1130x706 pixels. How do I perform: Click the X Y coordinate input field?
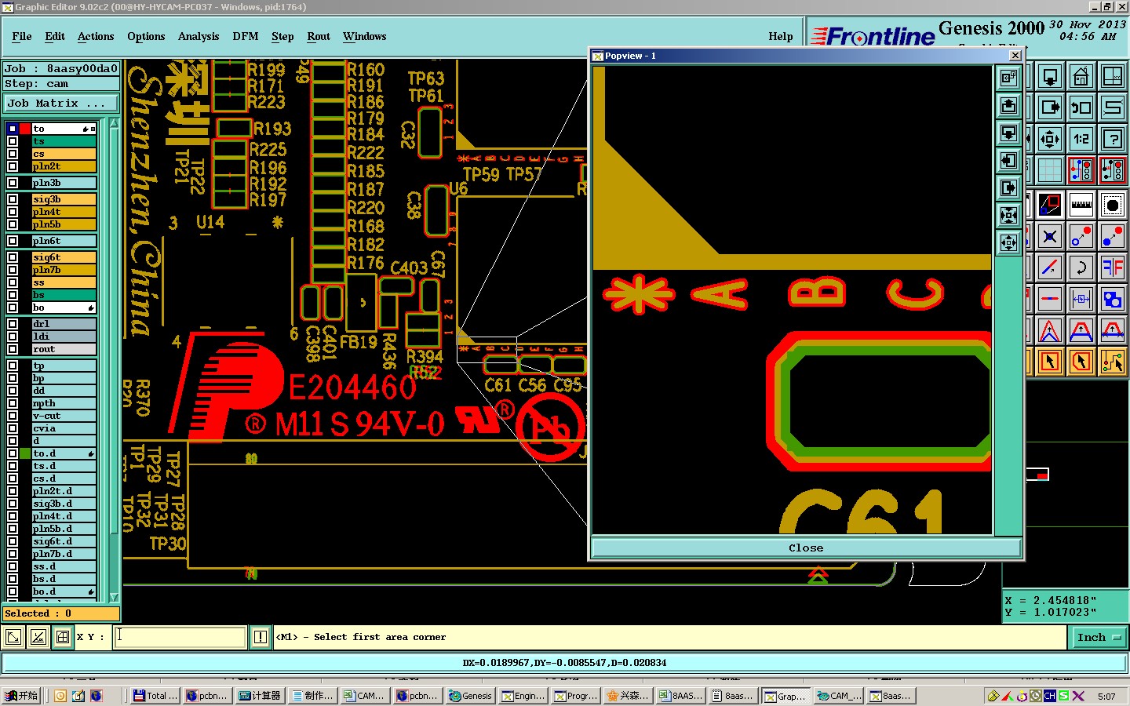[x=180, y=637]
